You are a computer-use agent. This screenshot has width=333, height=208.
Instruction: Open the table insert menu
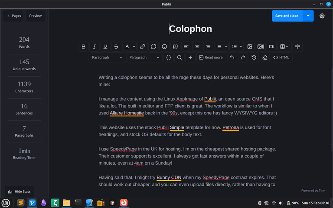click(284, 46)
